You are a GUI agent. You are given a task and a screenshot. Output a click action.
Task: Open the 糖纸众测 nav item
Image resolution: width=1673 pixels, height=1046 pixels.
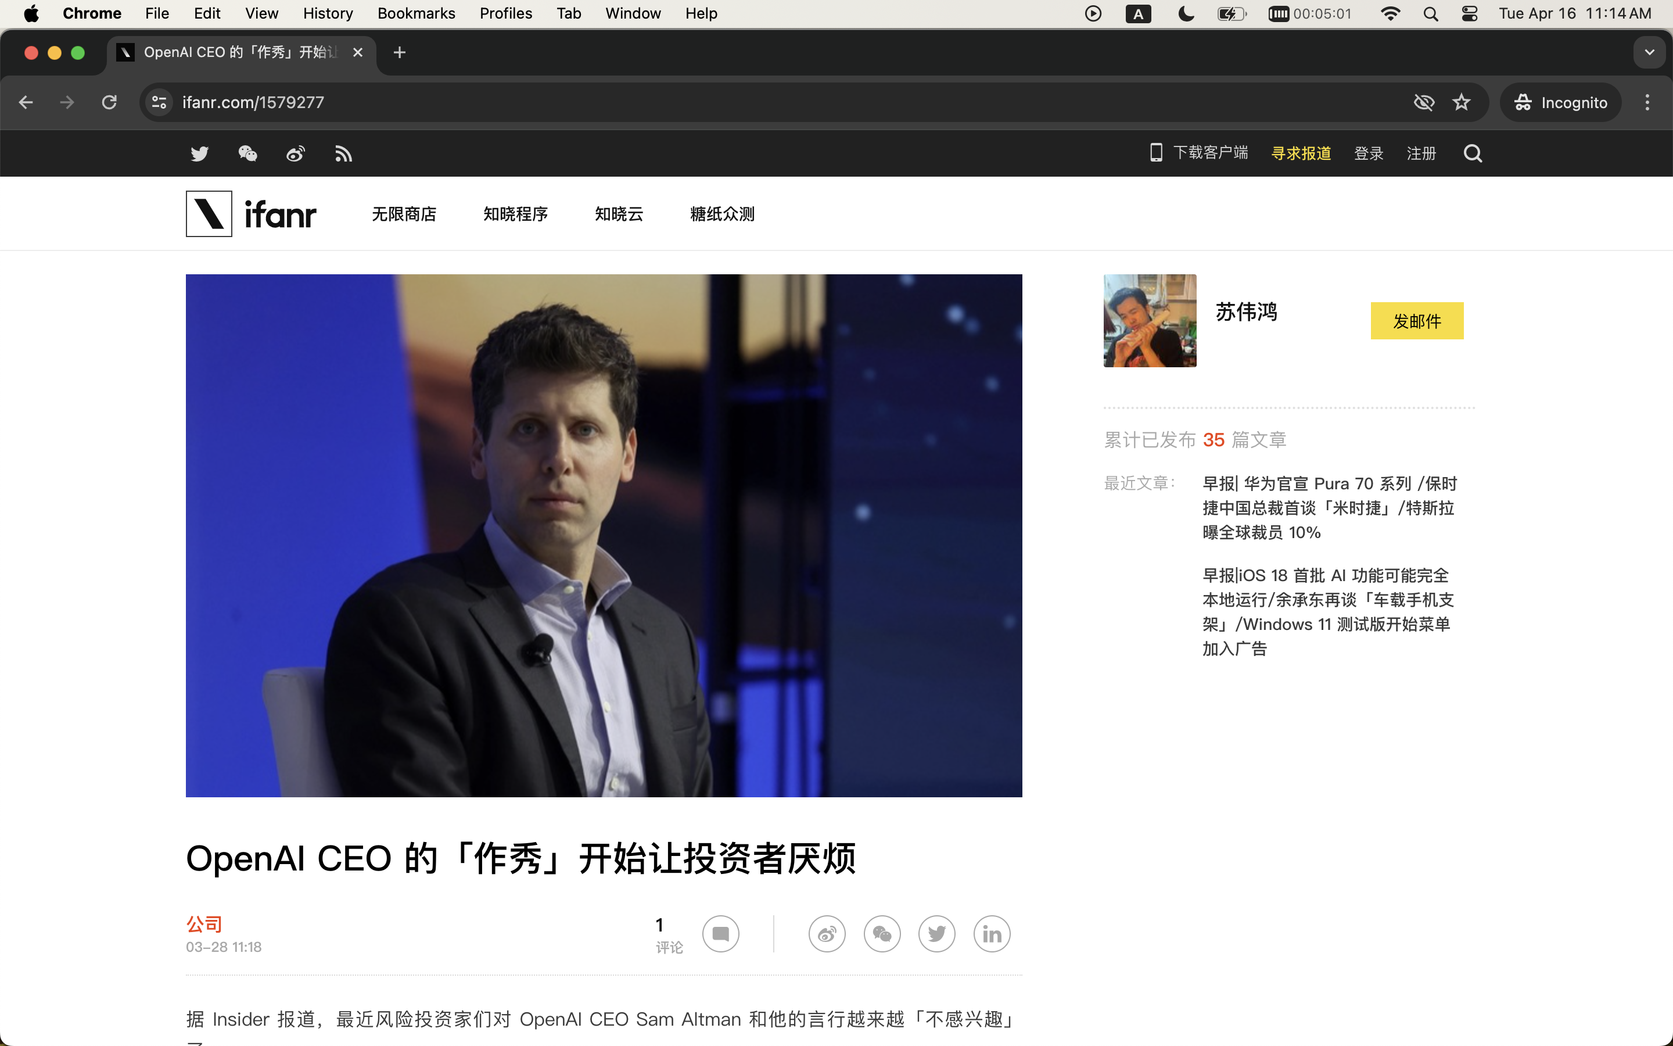tap(723, 214)
